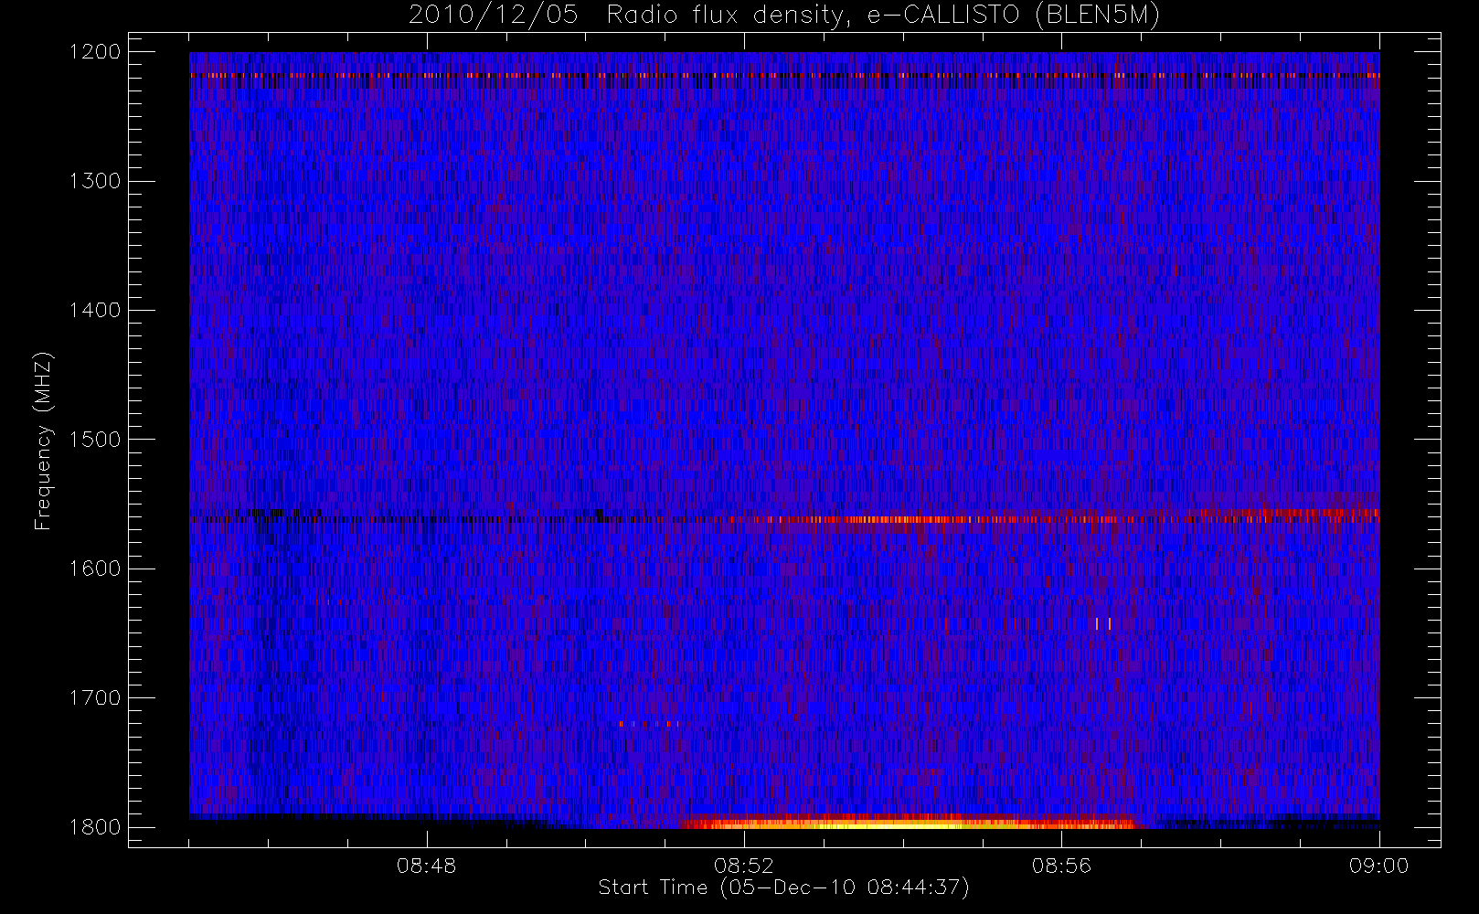Select the 1400 frequency tick label
The height and width of the screenshot is (914, 1479).
pyautogui.click(x=95, y=311)
